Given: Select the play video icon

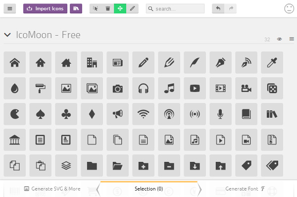Looking at the screenshot, I should pos(195,88).
